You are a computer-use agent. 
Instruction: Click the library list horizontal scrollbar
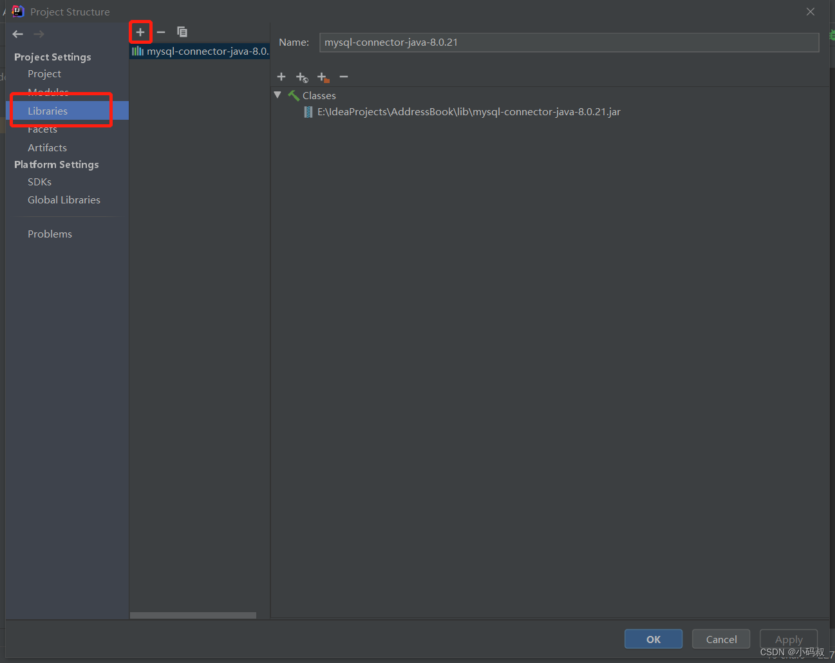coord(193,616)
